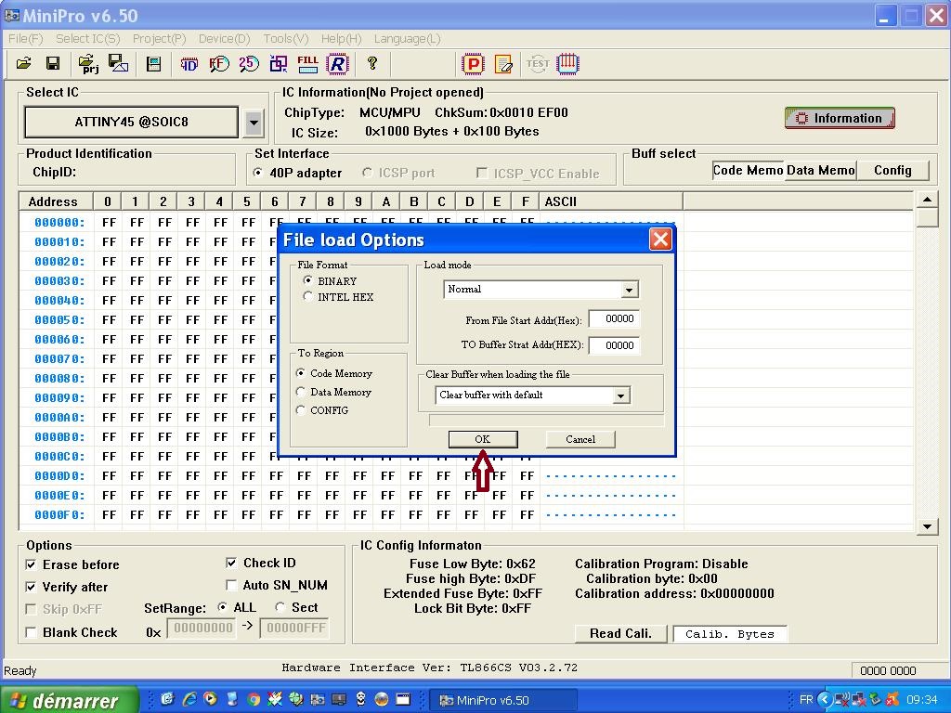951x713 pixels.
Task: Click the pin detect chip icon
Action: pyautogui.click(x=567, y=63)
